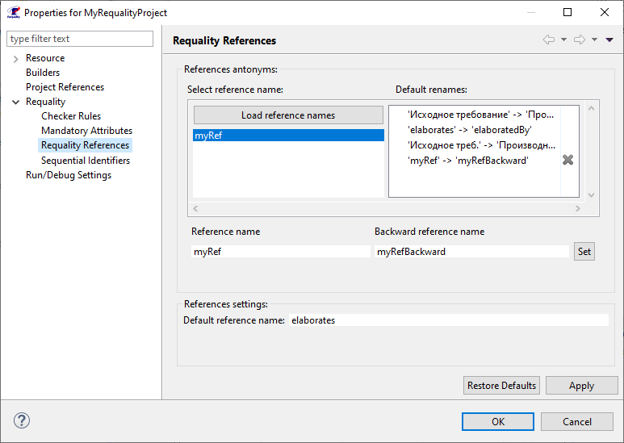This screenshot has height=443, width=624.
Task: Click the Backward reference name field
Action: 471,251
